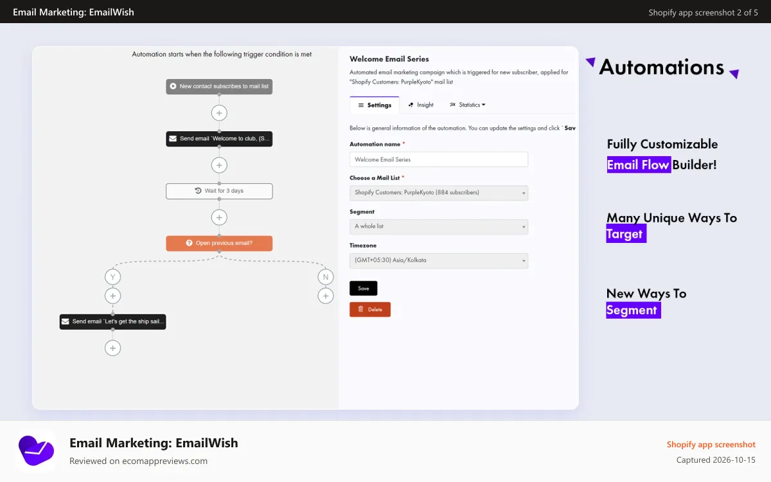This screenshot has width=771, height=482.
Task: Click the clock icon on the Wait for 3 days node
Action: [x=198, y=191]
